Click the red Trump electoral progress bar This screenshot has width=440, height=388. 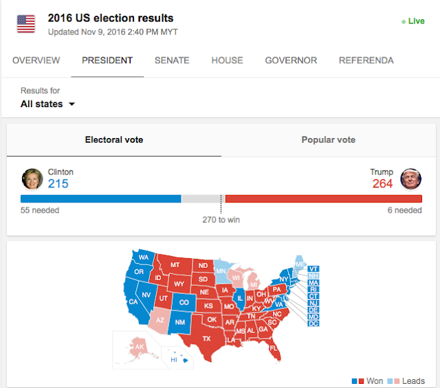point(324,198)
